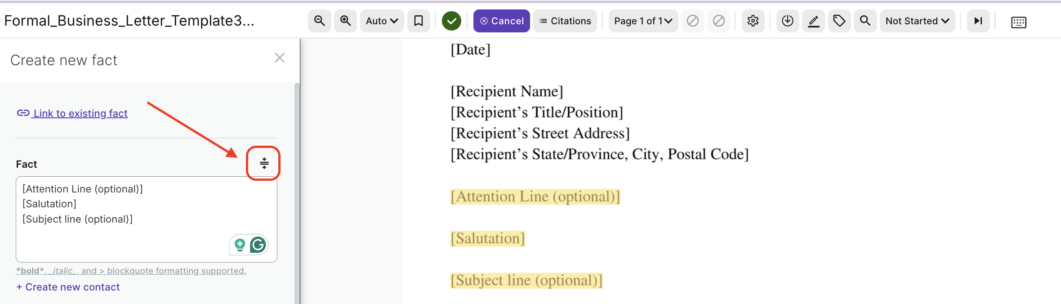
Task: Expand the Page 1 of 1 dropdown
Action: pos(643,21)
